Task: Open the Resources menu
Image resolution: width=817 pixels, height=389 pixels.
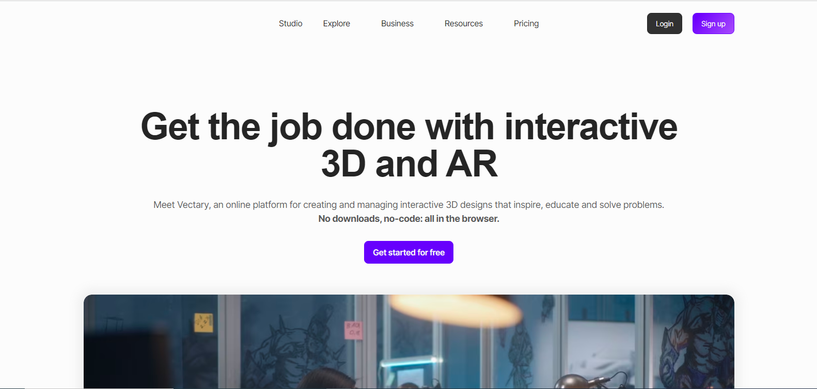Action: [464, 24]
